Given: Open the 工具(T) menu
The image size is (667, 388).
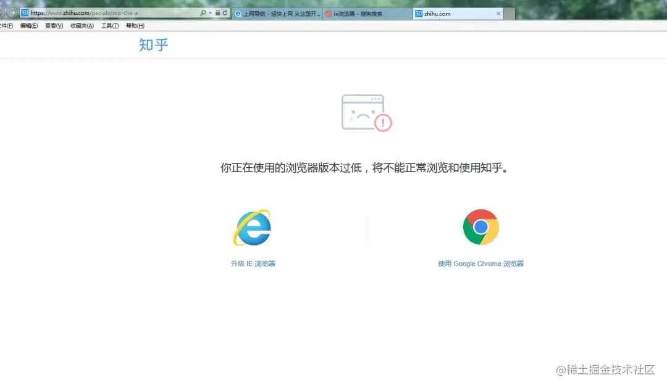Looking at the screenshot, I should [x=110, y=25].
